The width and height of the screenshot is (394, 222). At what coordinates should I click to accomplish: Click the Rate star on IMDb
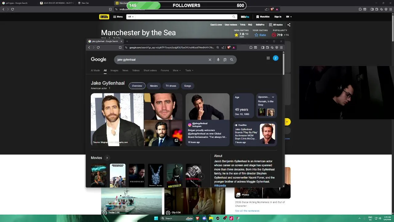click(260, 35)
